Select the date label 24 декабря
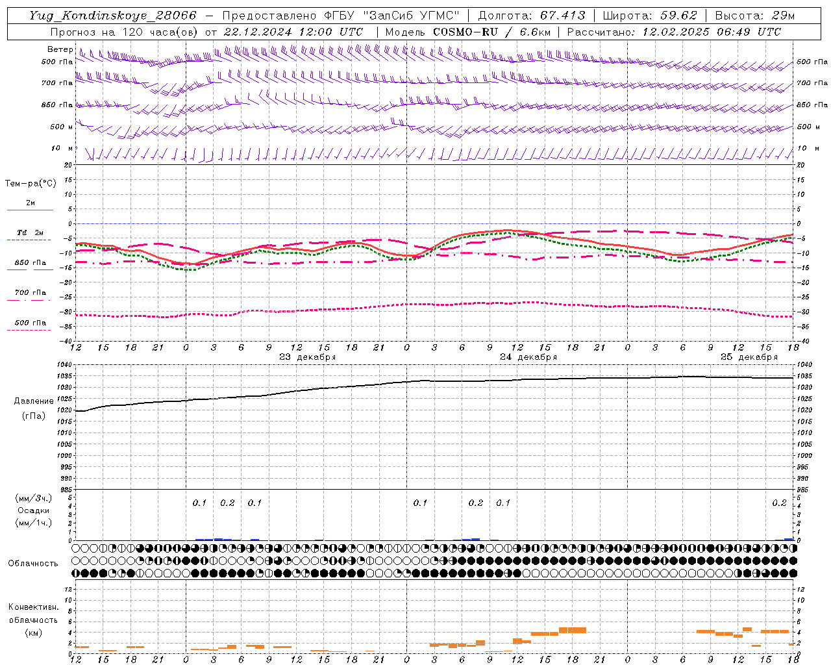This screenshot has width=831, height=665. (528, 357)
